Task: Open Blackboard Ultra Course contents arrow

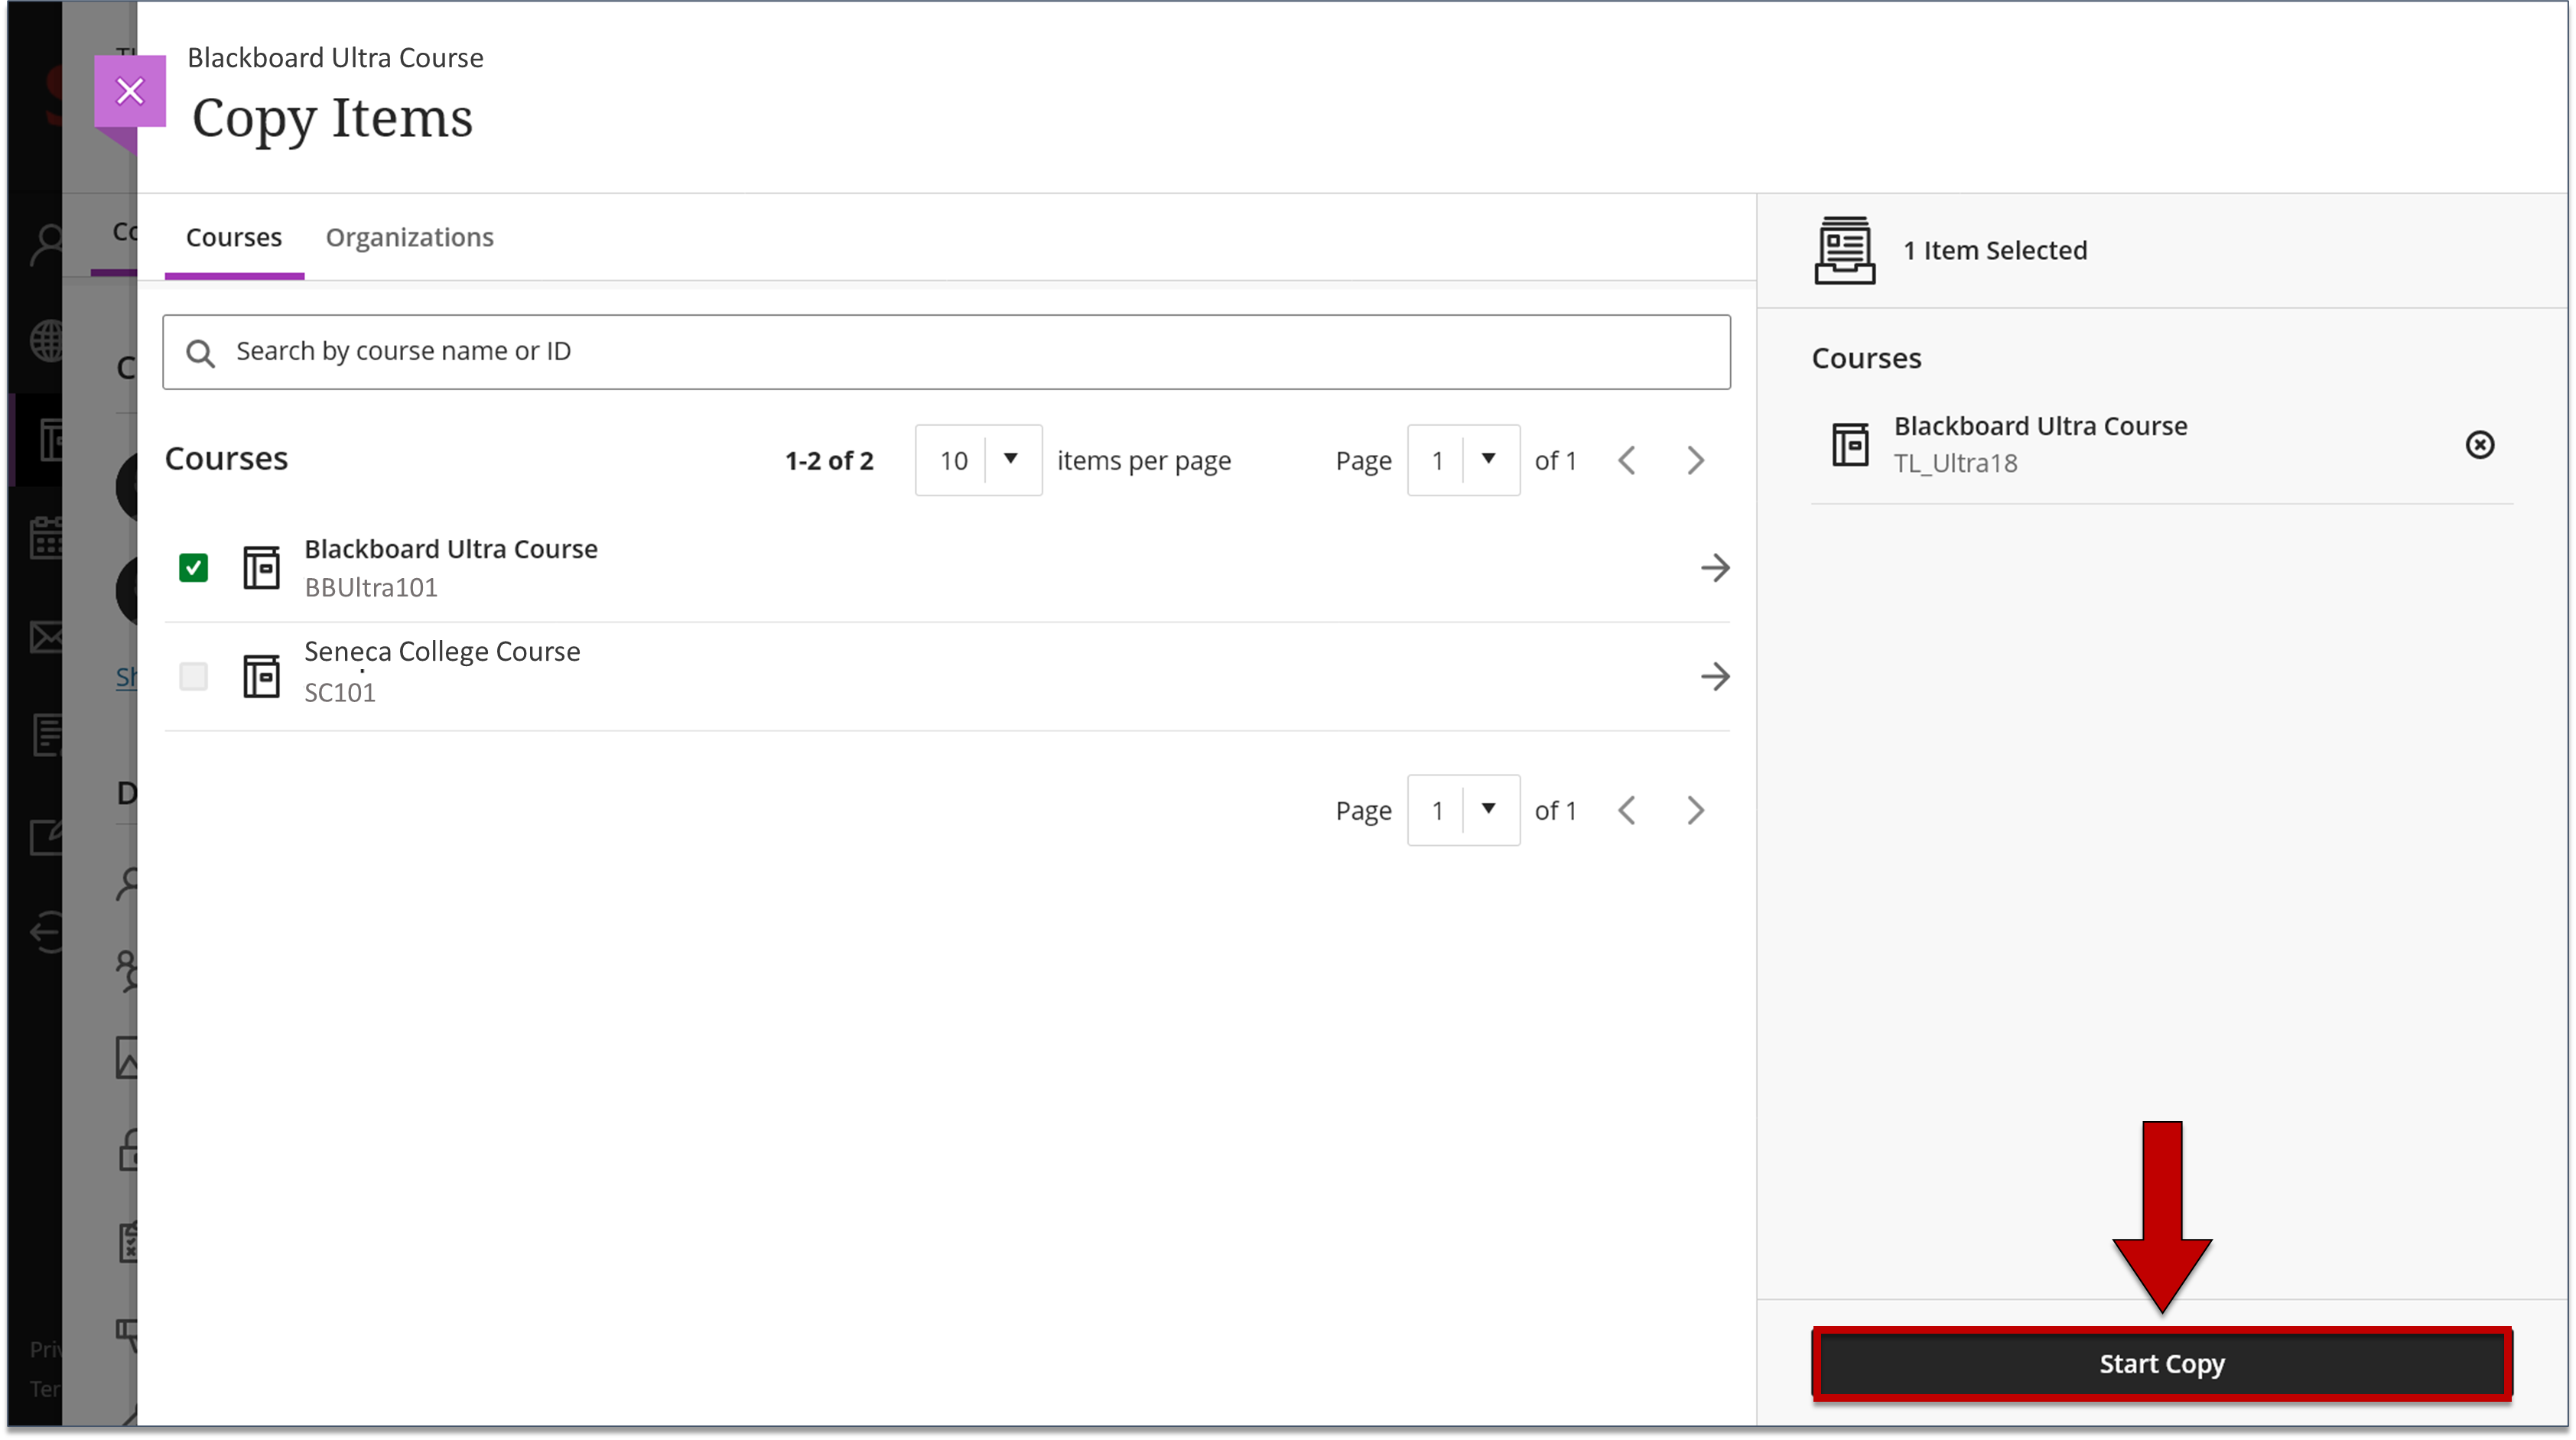Action: tap(1715, 568)
